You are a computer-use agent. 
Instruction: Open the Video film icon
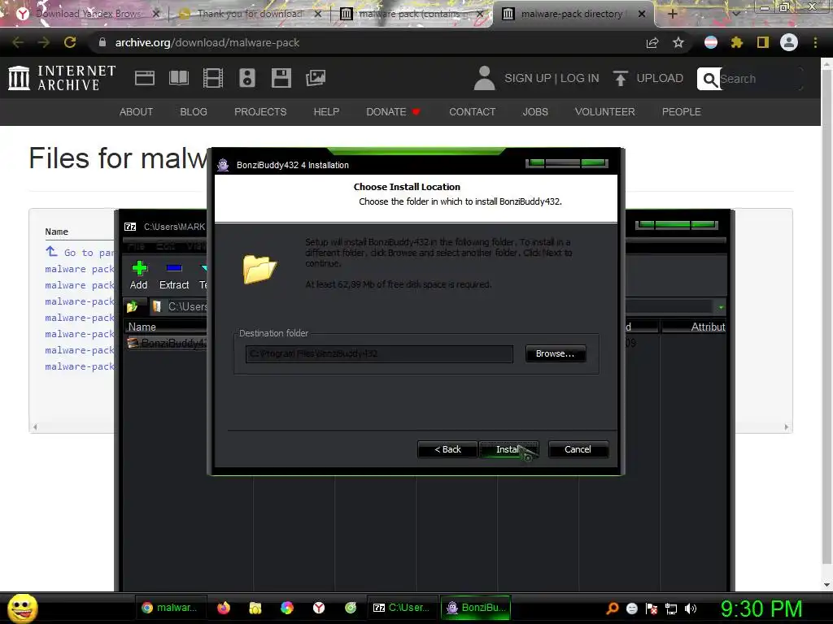(213, 78)
